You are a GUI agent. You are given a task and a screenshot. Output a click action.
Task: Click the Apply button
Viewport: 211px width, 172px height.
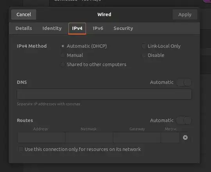185,14
